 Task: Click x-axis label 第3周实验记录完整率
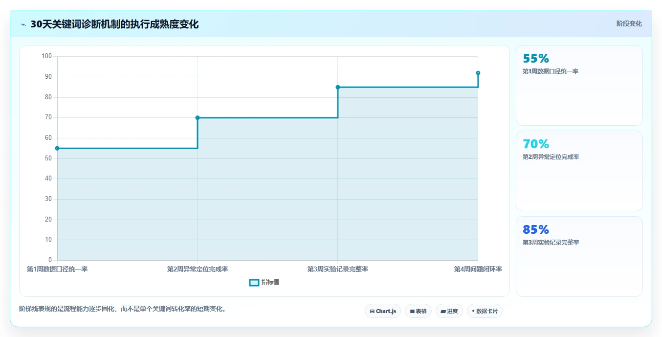click(338, 269)
